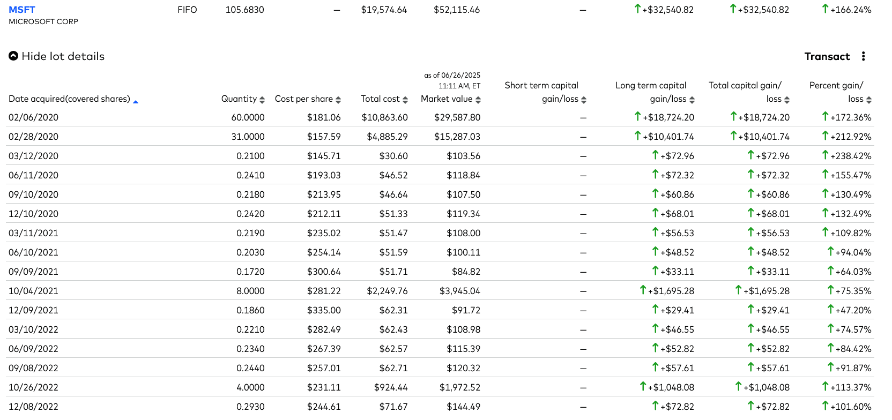This screenshot has width=892, height=420.
Task: Sort by Long term capital gain/loss arrows
Action: click(692, 100)
